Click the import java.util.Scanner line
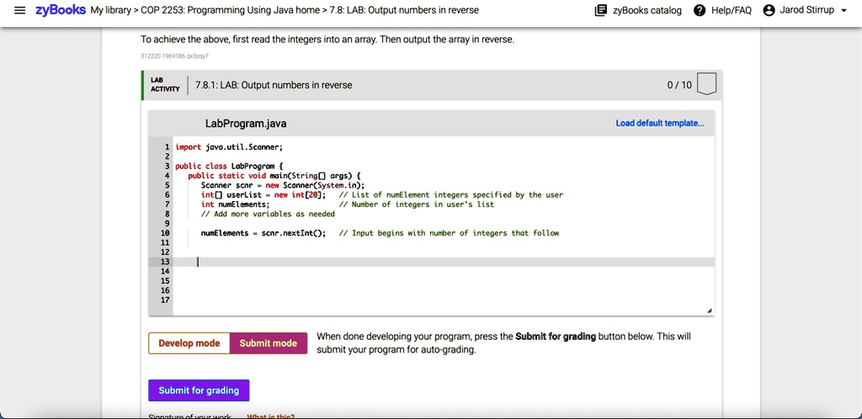 tap(229, 147)
